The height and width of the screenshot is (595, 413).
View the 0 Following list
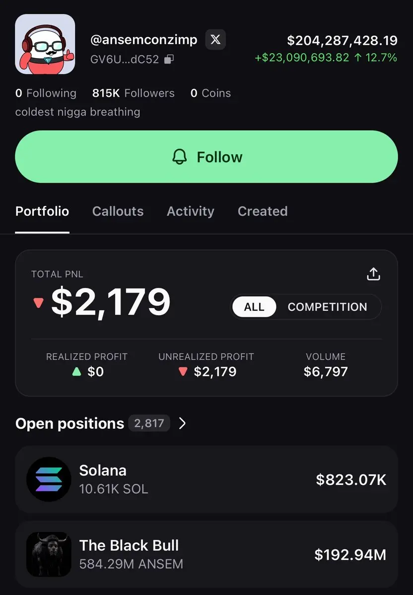(46, 93)
